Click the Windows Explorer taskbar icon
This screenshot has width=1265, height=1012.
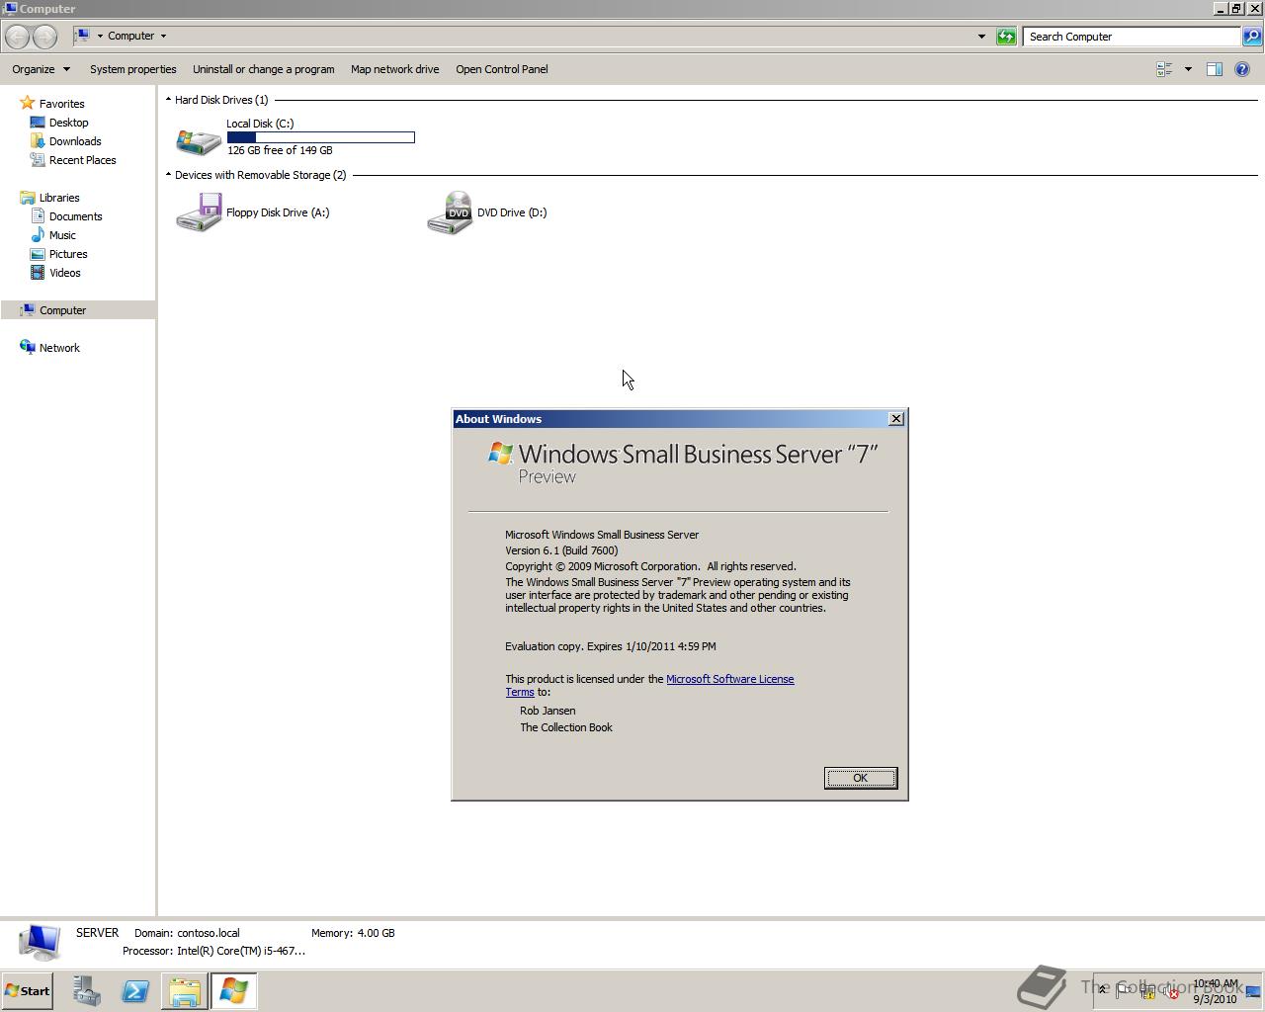[184, 990]
